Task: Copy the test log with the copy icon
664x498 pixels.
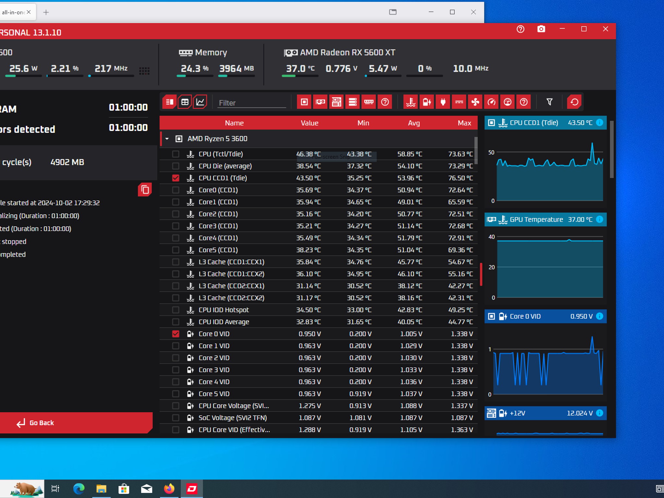Action: 145,190
